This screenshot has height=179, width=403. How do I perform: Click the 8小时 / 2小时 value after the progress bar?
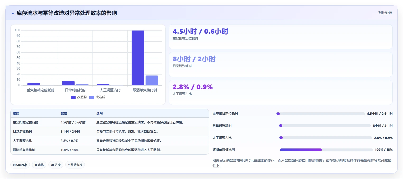[383, 126]
